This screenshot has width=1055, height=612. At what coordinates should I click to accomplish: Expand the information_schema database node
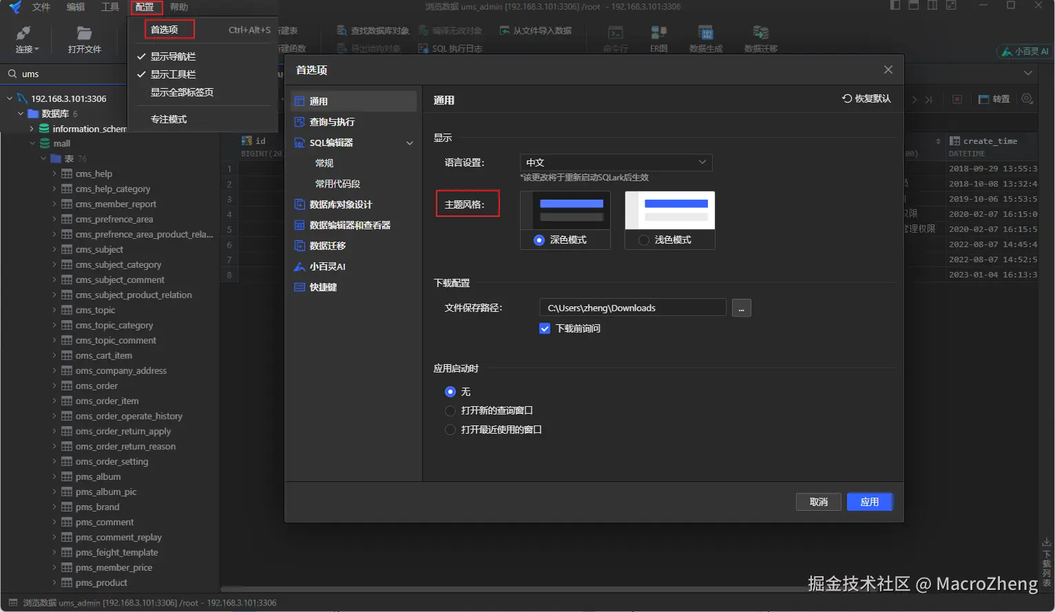coord(32,129)
